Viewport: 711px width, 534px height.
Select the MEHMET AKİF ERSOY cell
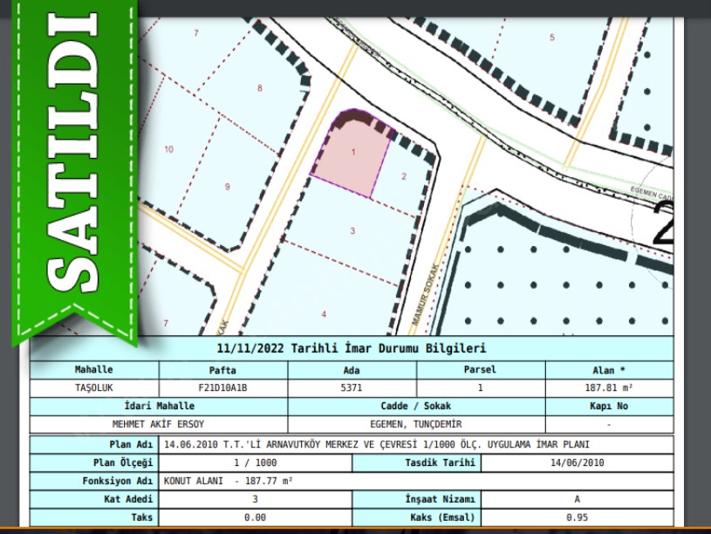point(158,425)
